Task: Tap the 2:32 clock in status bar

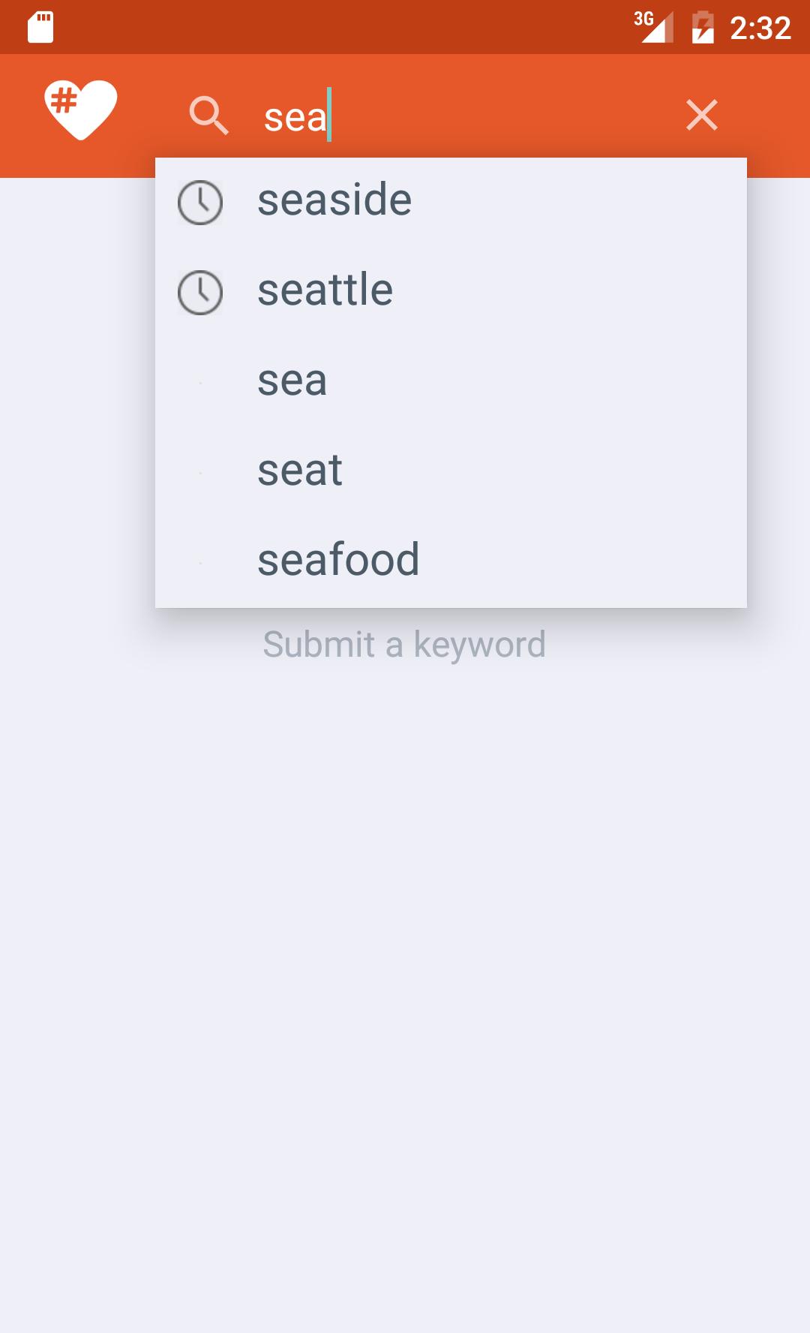Action: (760, 29)
